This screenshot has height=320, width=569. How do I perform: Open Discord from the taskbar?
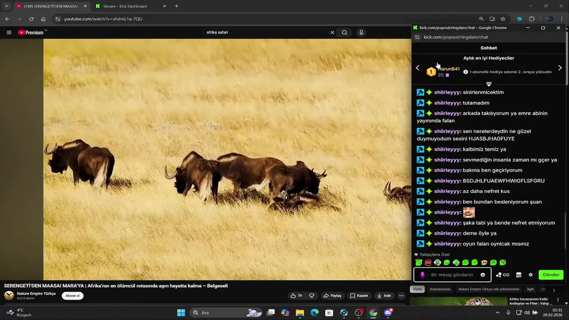click(388, 313)
